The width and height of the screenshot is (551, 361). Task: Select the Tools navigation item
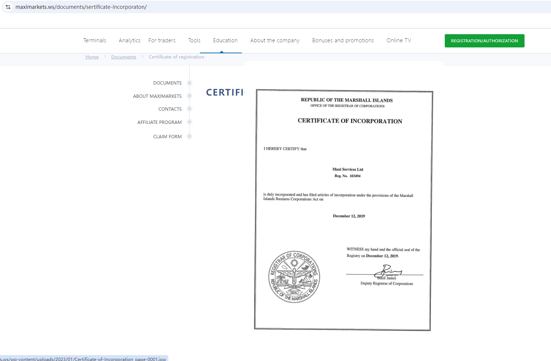194,40
